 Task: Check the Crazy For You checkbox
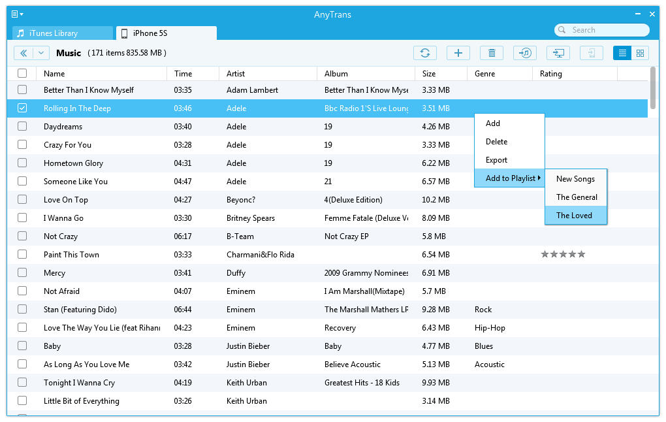22,144
